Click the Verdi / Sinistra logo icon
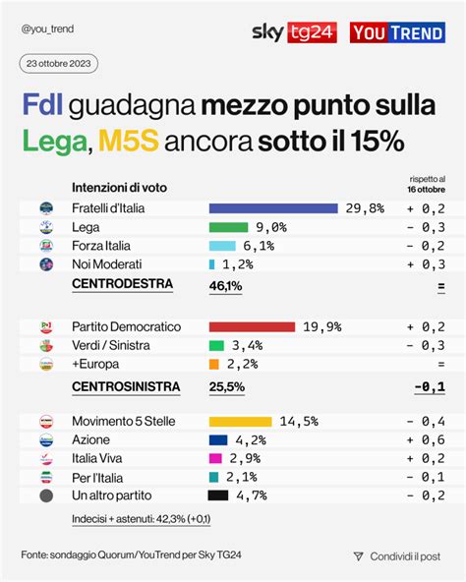This screenshot has height=582, width=466. 46,346
